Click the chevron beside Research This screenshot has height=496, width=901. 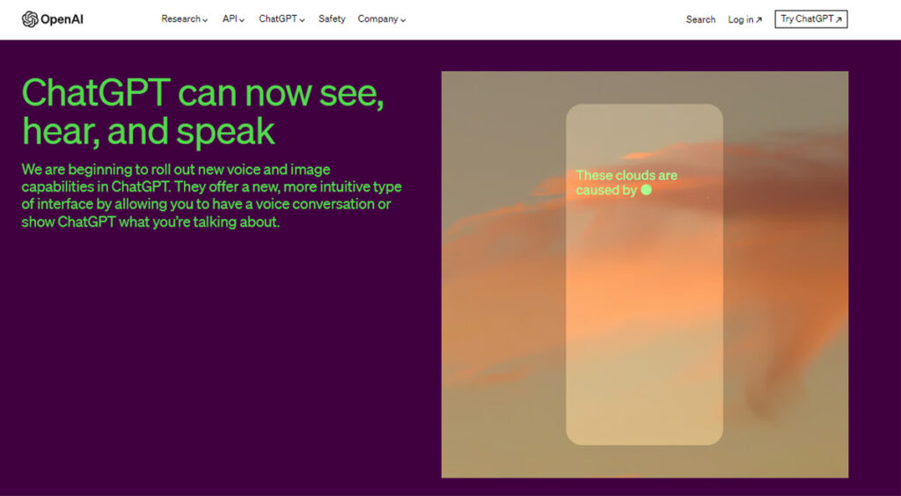[x=205, y=20]
